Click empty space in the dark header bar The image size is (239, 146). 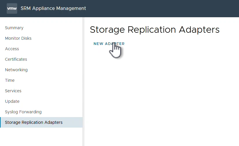[163, 8]
